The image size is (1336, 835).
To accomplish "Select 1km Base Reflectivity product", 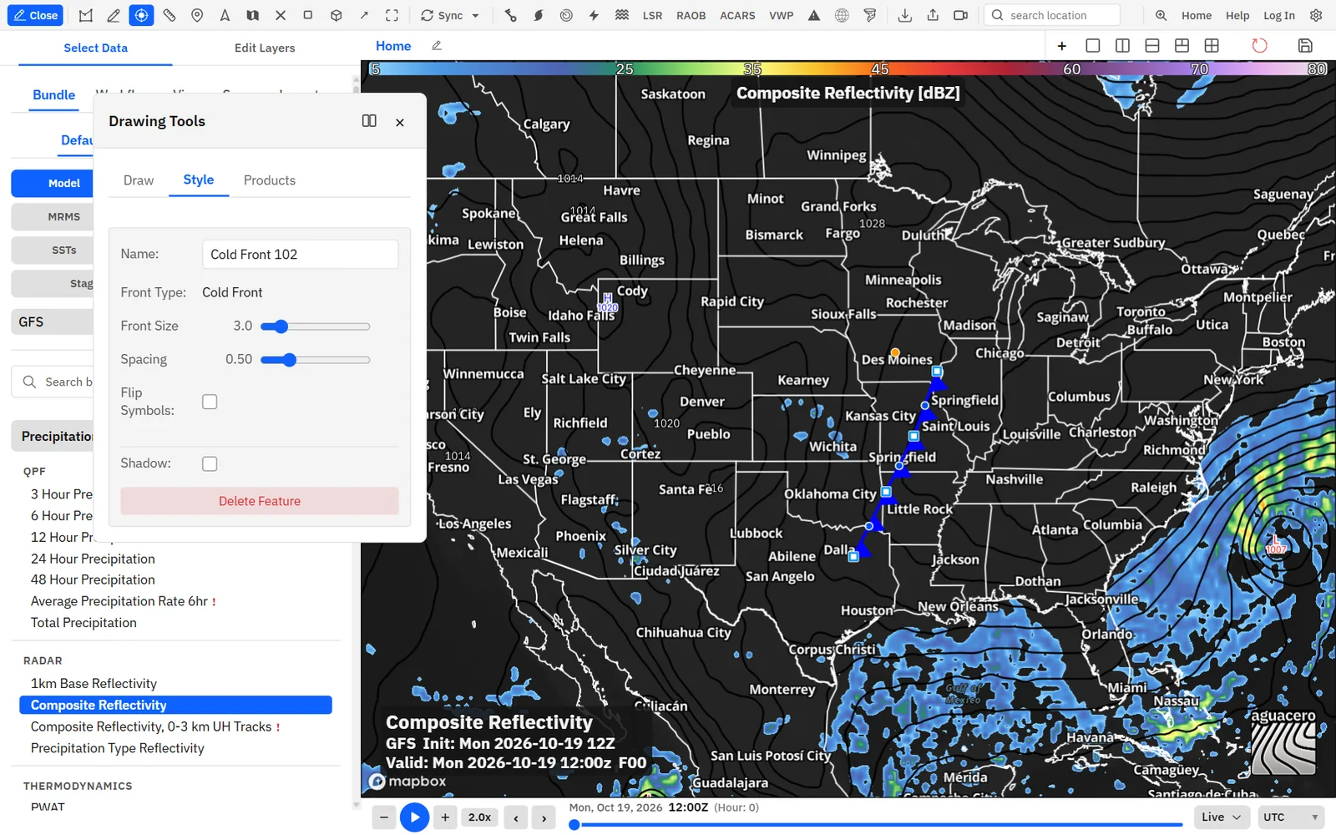I will pyautogui.click(x=94, y=684).
